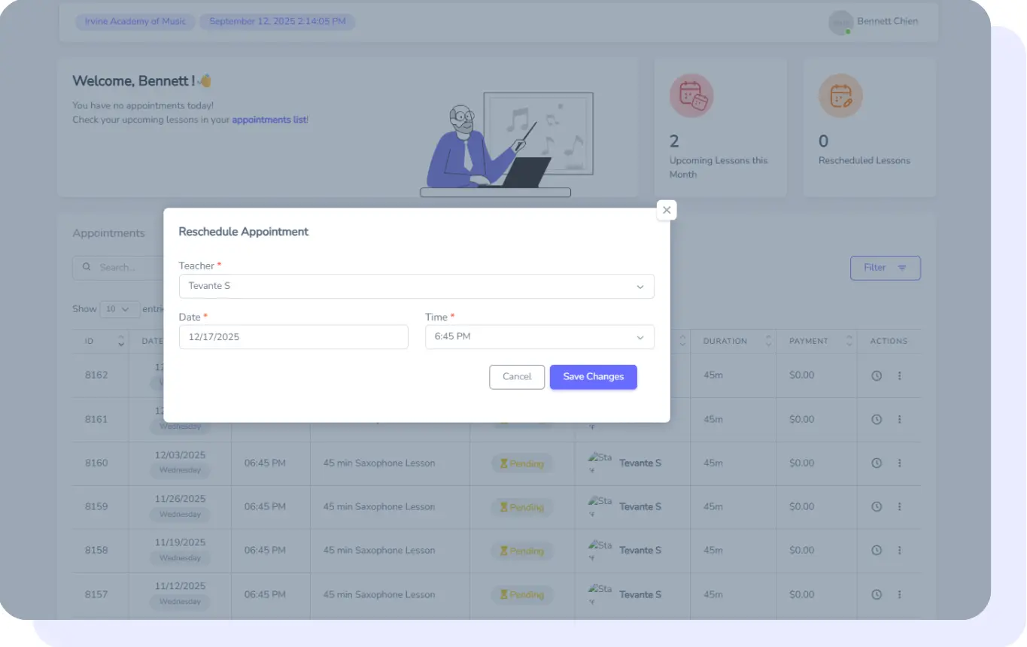Close the Reschedule Appointment dialog

click(666, 211)
